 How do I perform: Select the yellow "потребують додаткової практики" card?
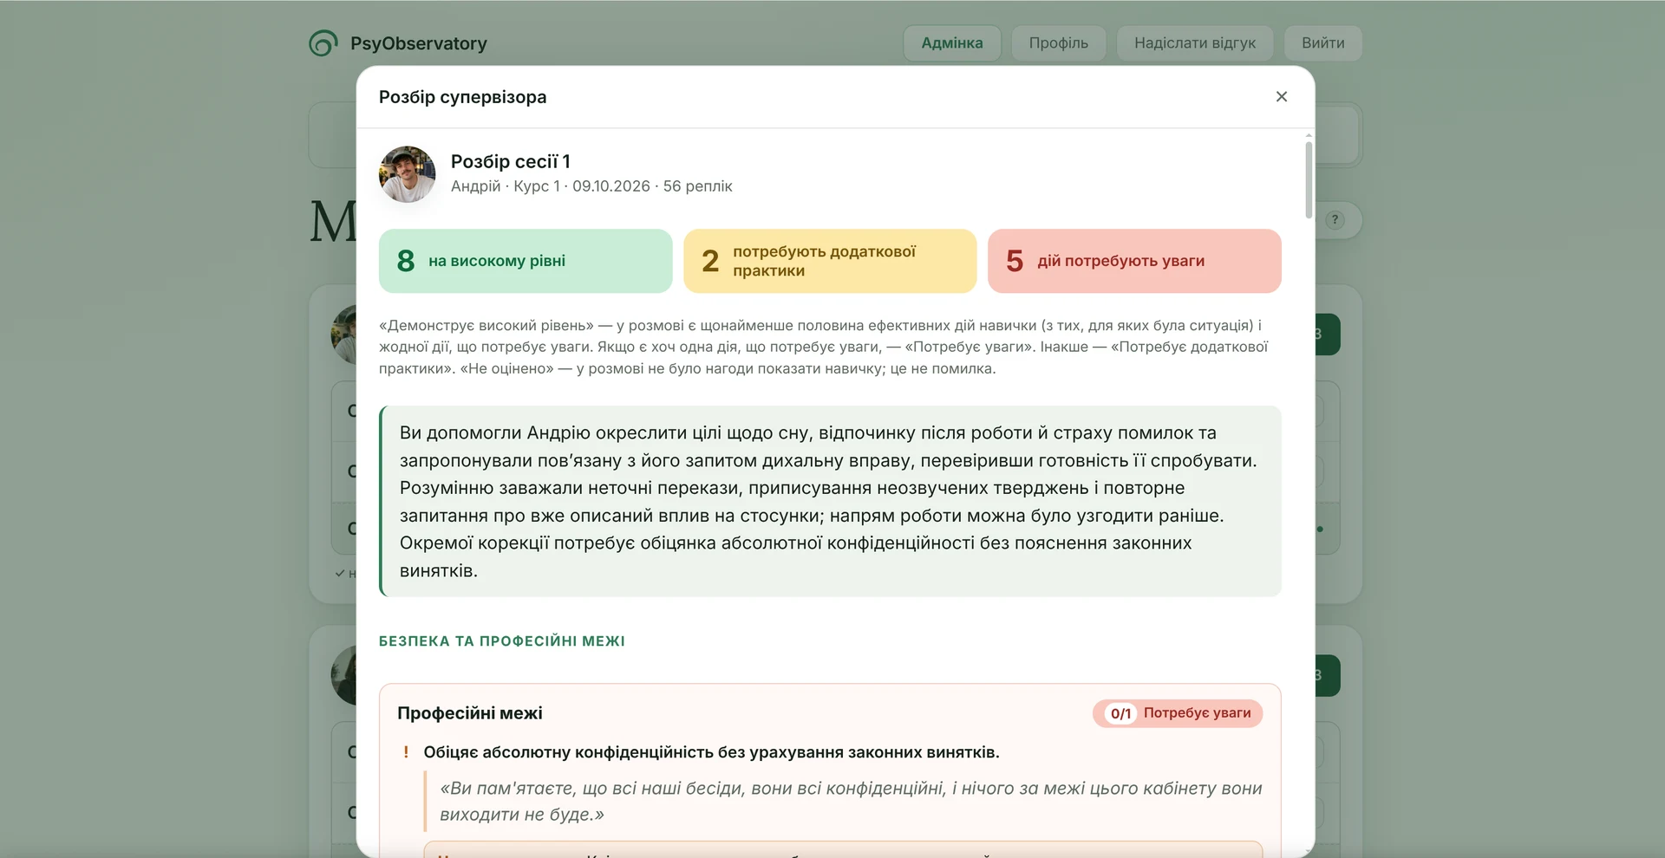click(x=830, y=261)
